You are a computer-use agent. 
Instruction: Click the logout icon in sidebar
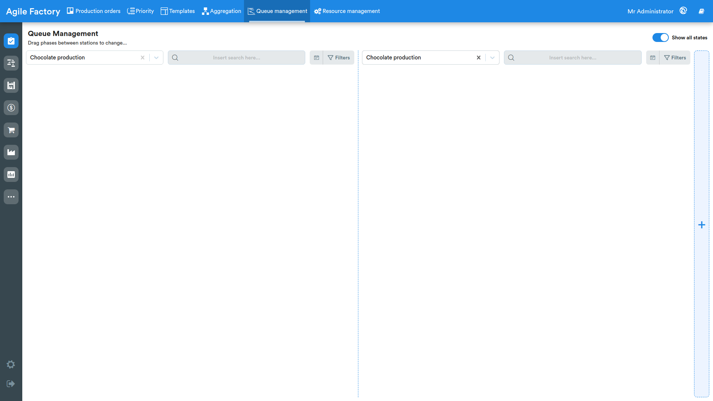[11, 384]
